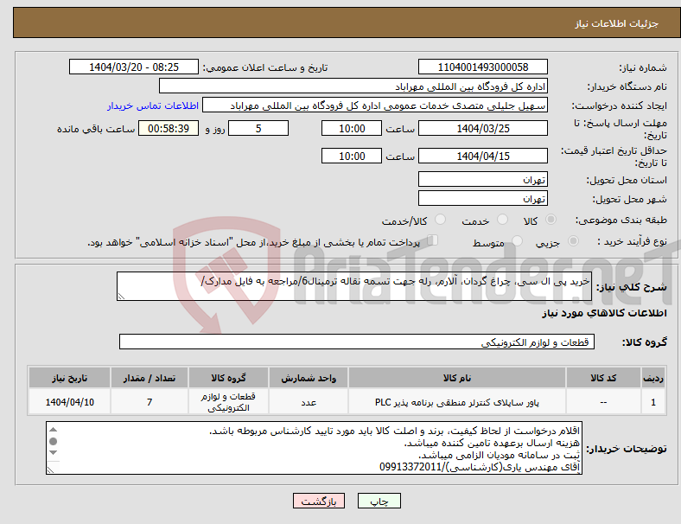Click the جزئیات اطلاعات نیاز page header

click(617, 23)
